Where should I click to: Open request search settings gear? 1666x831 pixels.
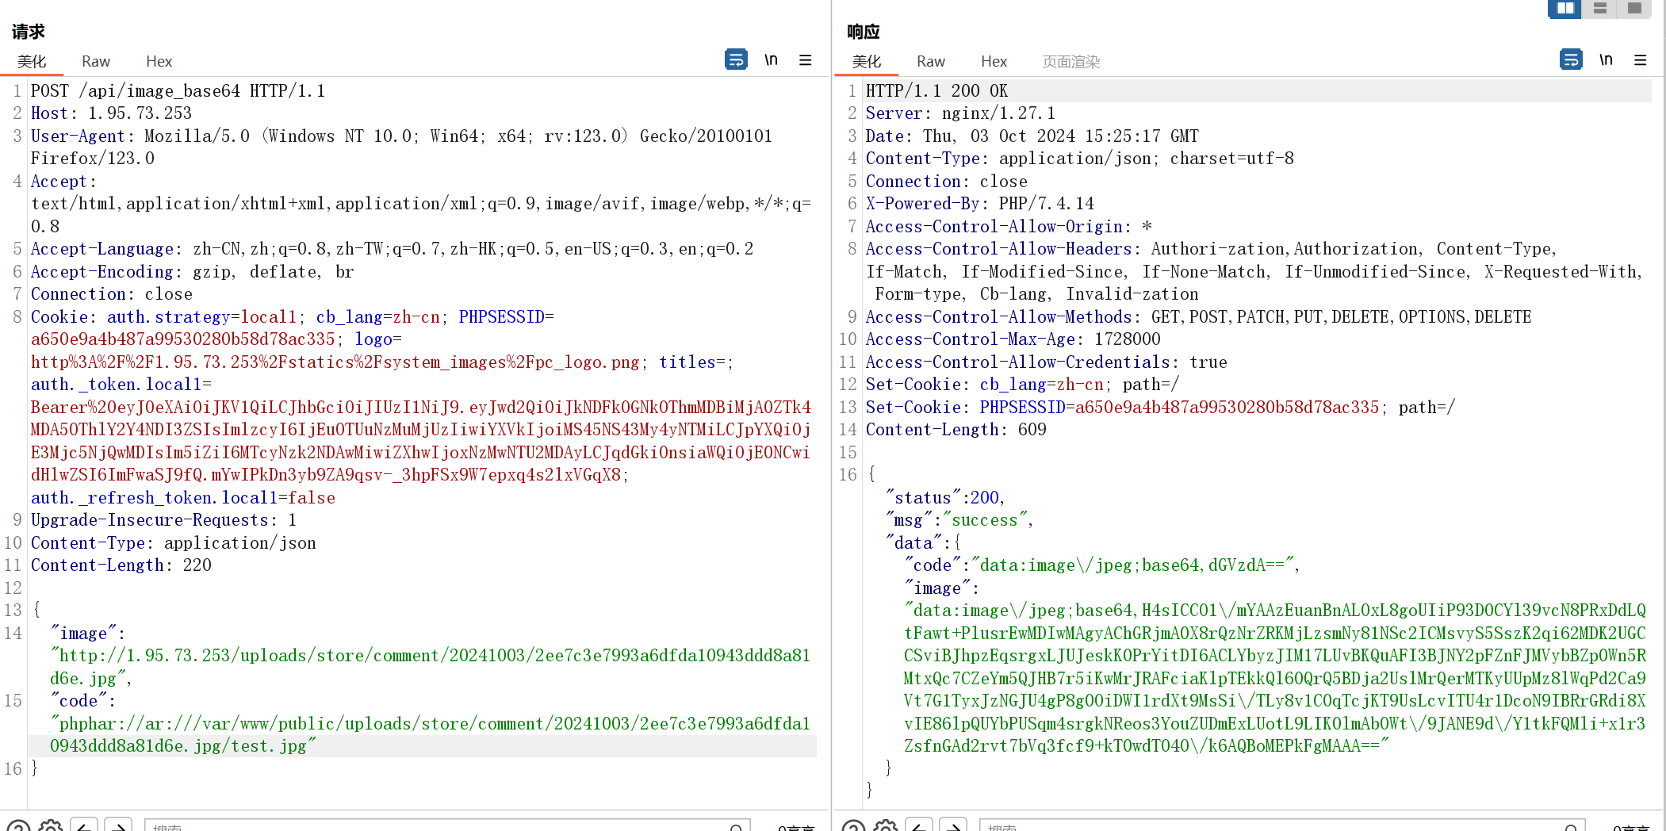pyautogui.click(x=51, y=826)
